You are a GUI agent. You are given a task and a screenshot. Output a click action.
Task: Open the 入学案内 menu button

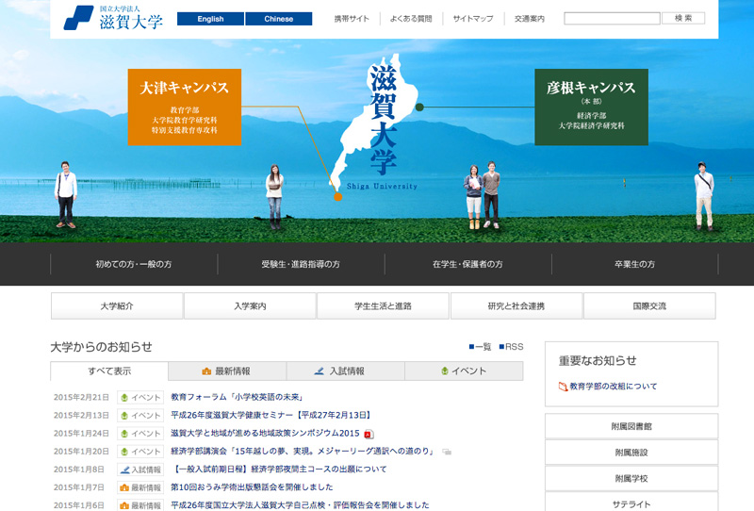pyautogui.click(x=250, y=306)
